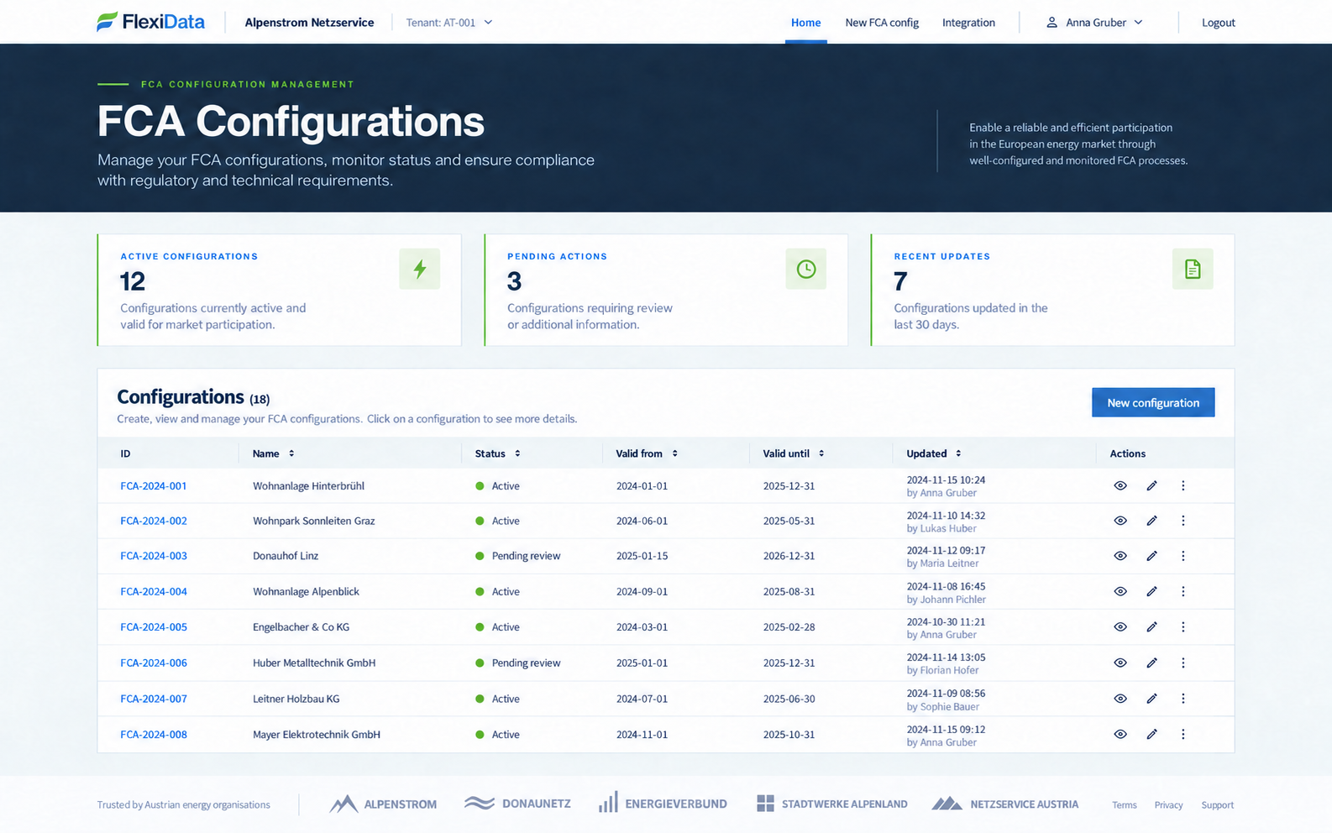Viewport: 1332px width, 833px height.
Task: Click 'Leitner Holzbau KG' name cell
Action: [x=296, y=699]
